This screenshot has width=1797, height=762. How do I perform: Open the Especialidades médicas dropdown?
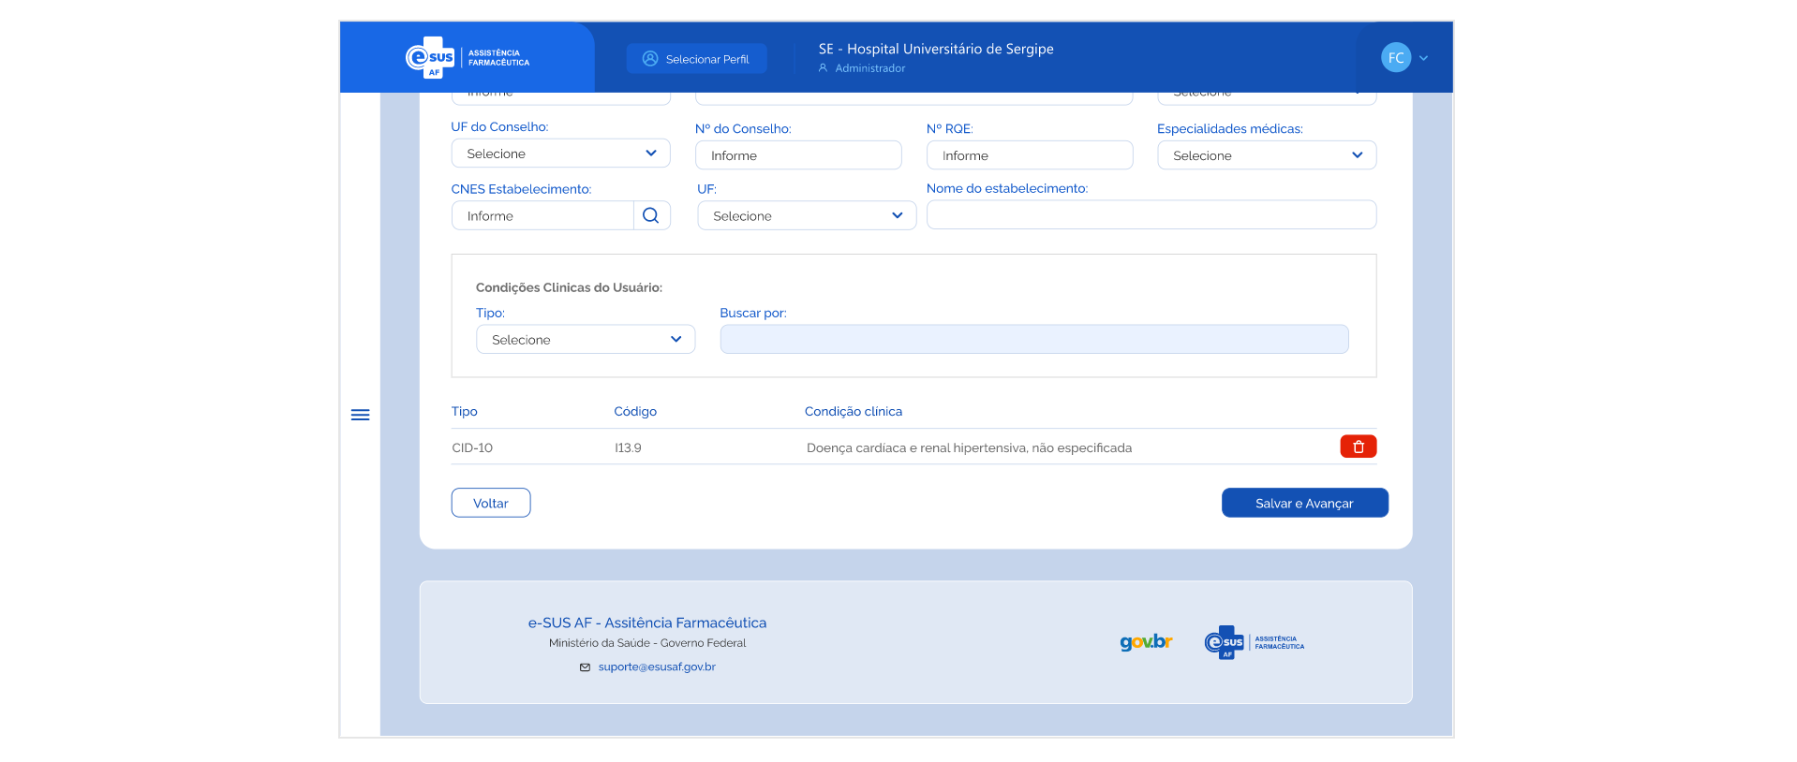pyautogui.click(x=1266, y=155)
